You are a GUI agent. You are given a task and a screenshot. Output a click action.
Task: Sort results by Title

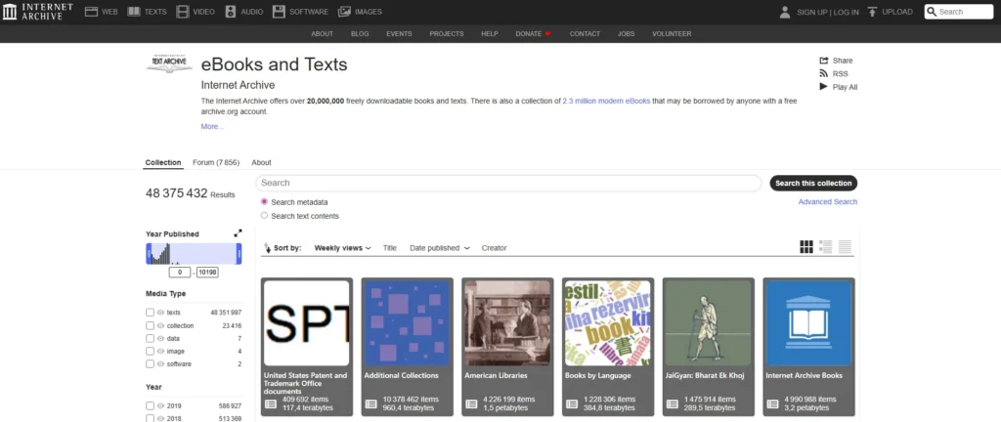point(389,248)
